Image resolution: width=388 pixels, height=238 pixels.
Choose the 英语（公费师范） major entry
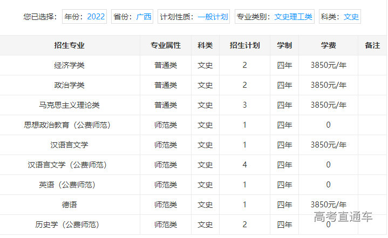tap(70, 185)
